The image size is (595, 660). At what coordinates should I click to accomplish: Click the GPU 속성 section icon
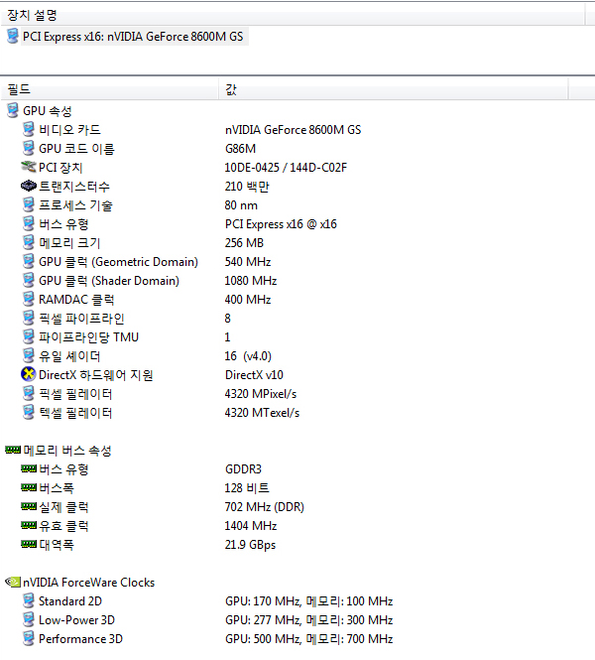pyautogui.click(x=13, y=111)
